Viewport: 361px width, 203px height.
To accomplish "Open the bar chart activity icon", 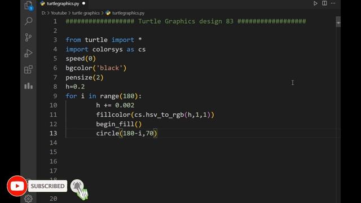I will [x=29, y=86].
